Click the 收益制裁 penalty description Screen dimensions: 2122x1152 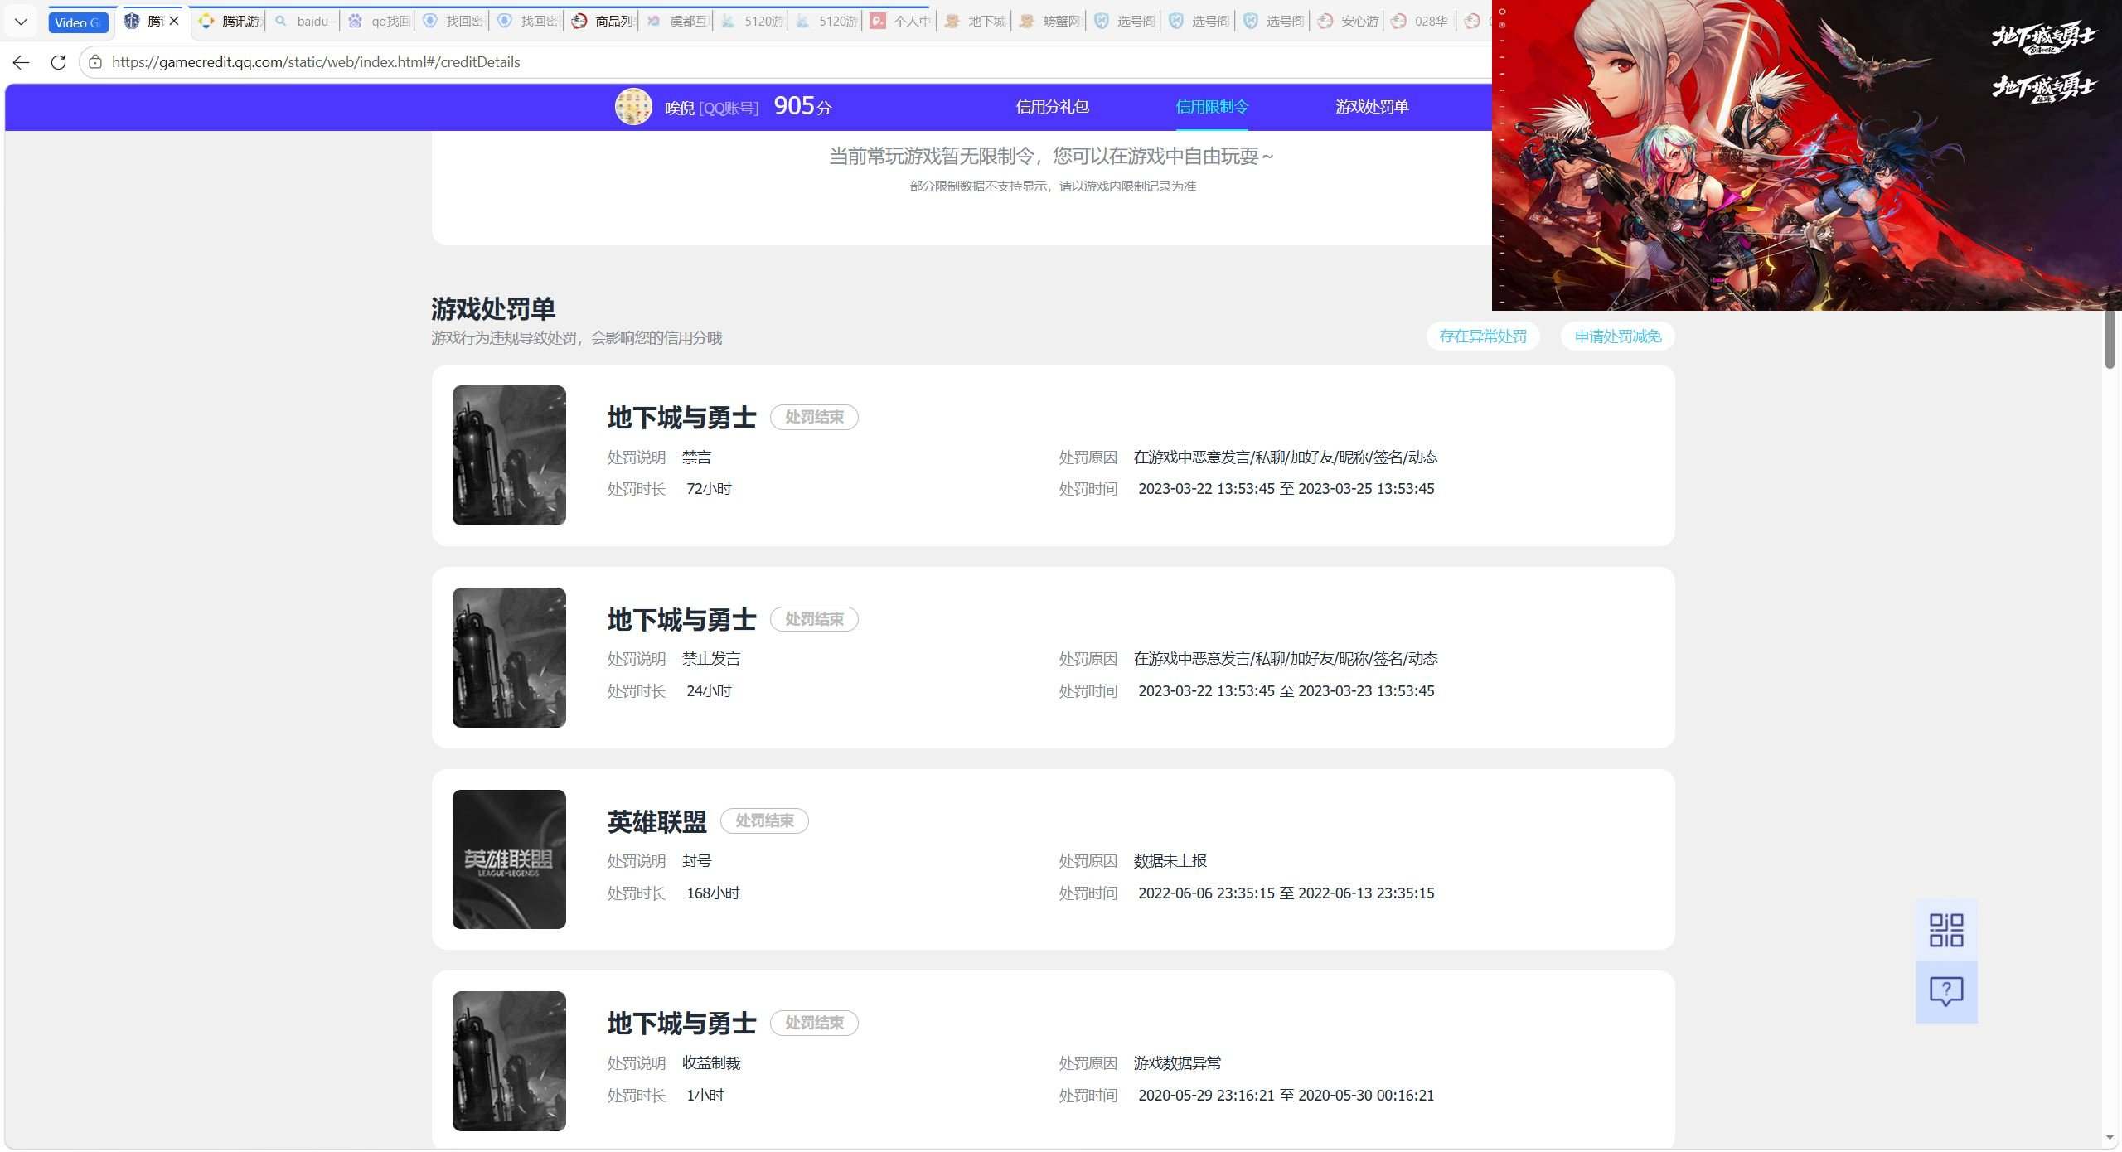click(x=711, y=1063)
